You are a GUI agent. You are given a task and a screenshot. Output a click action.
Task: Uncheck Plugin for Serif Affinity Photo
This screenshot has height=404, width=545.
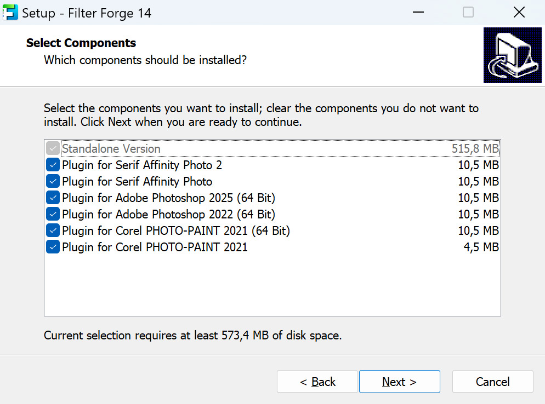[52, 181]
